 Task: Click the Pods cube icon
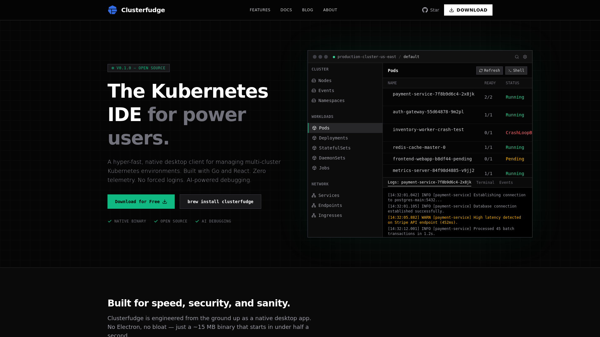coord(314,128)
